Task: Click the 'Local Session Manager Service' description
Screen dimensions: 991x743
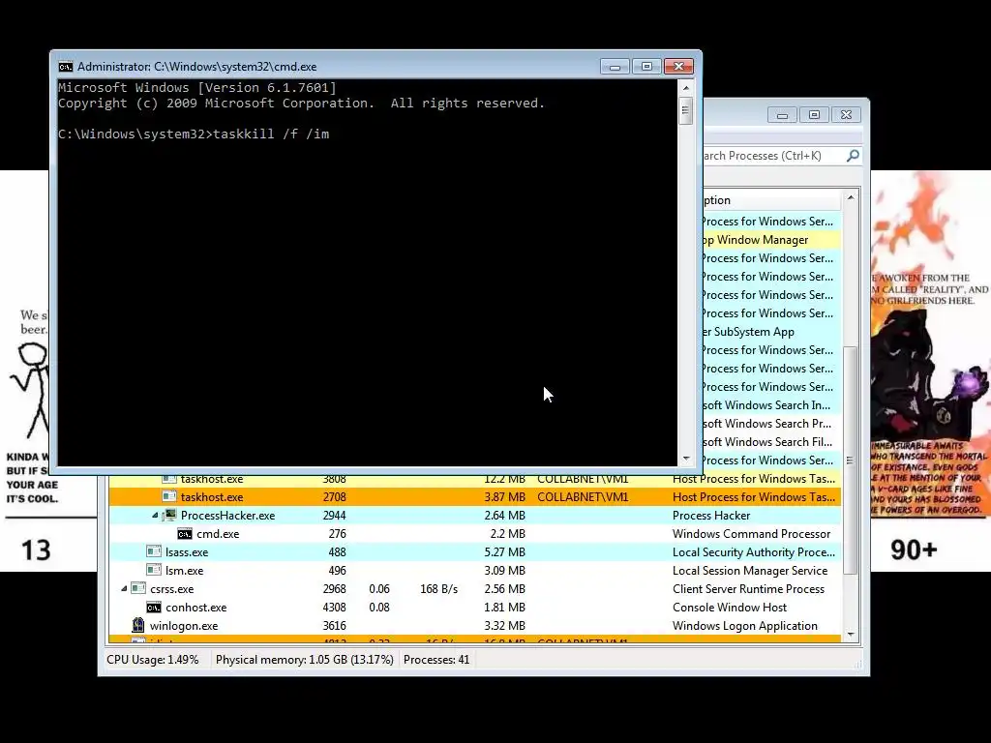Action: (x=750, y=571)
